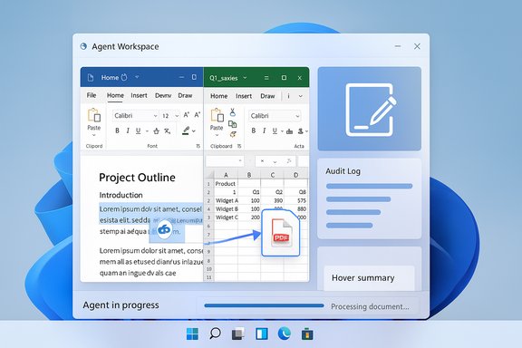The height and width of the screenshot is (348, 522).
Task: Toggle Bold in the Word ribbon
Action: [117, 130]
